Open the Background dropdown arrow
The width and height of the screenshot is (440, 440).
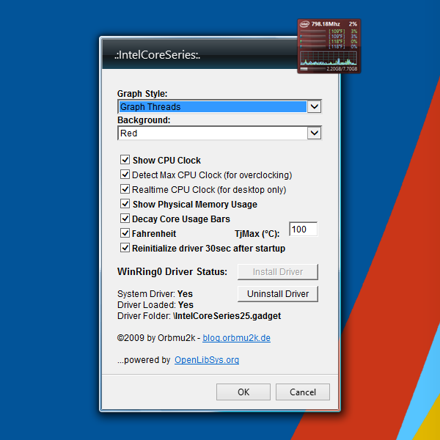pos(315,133)
